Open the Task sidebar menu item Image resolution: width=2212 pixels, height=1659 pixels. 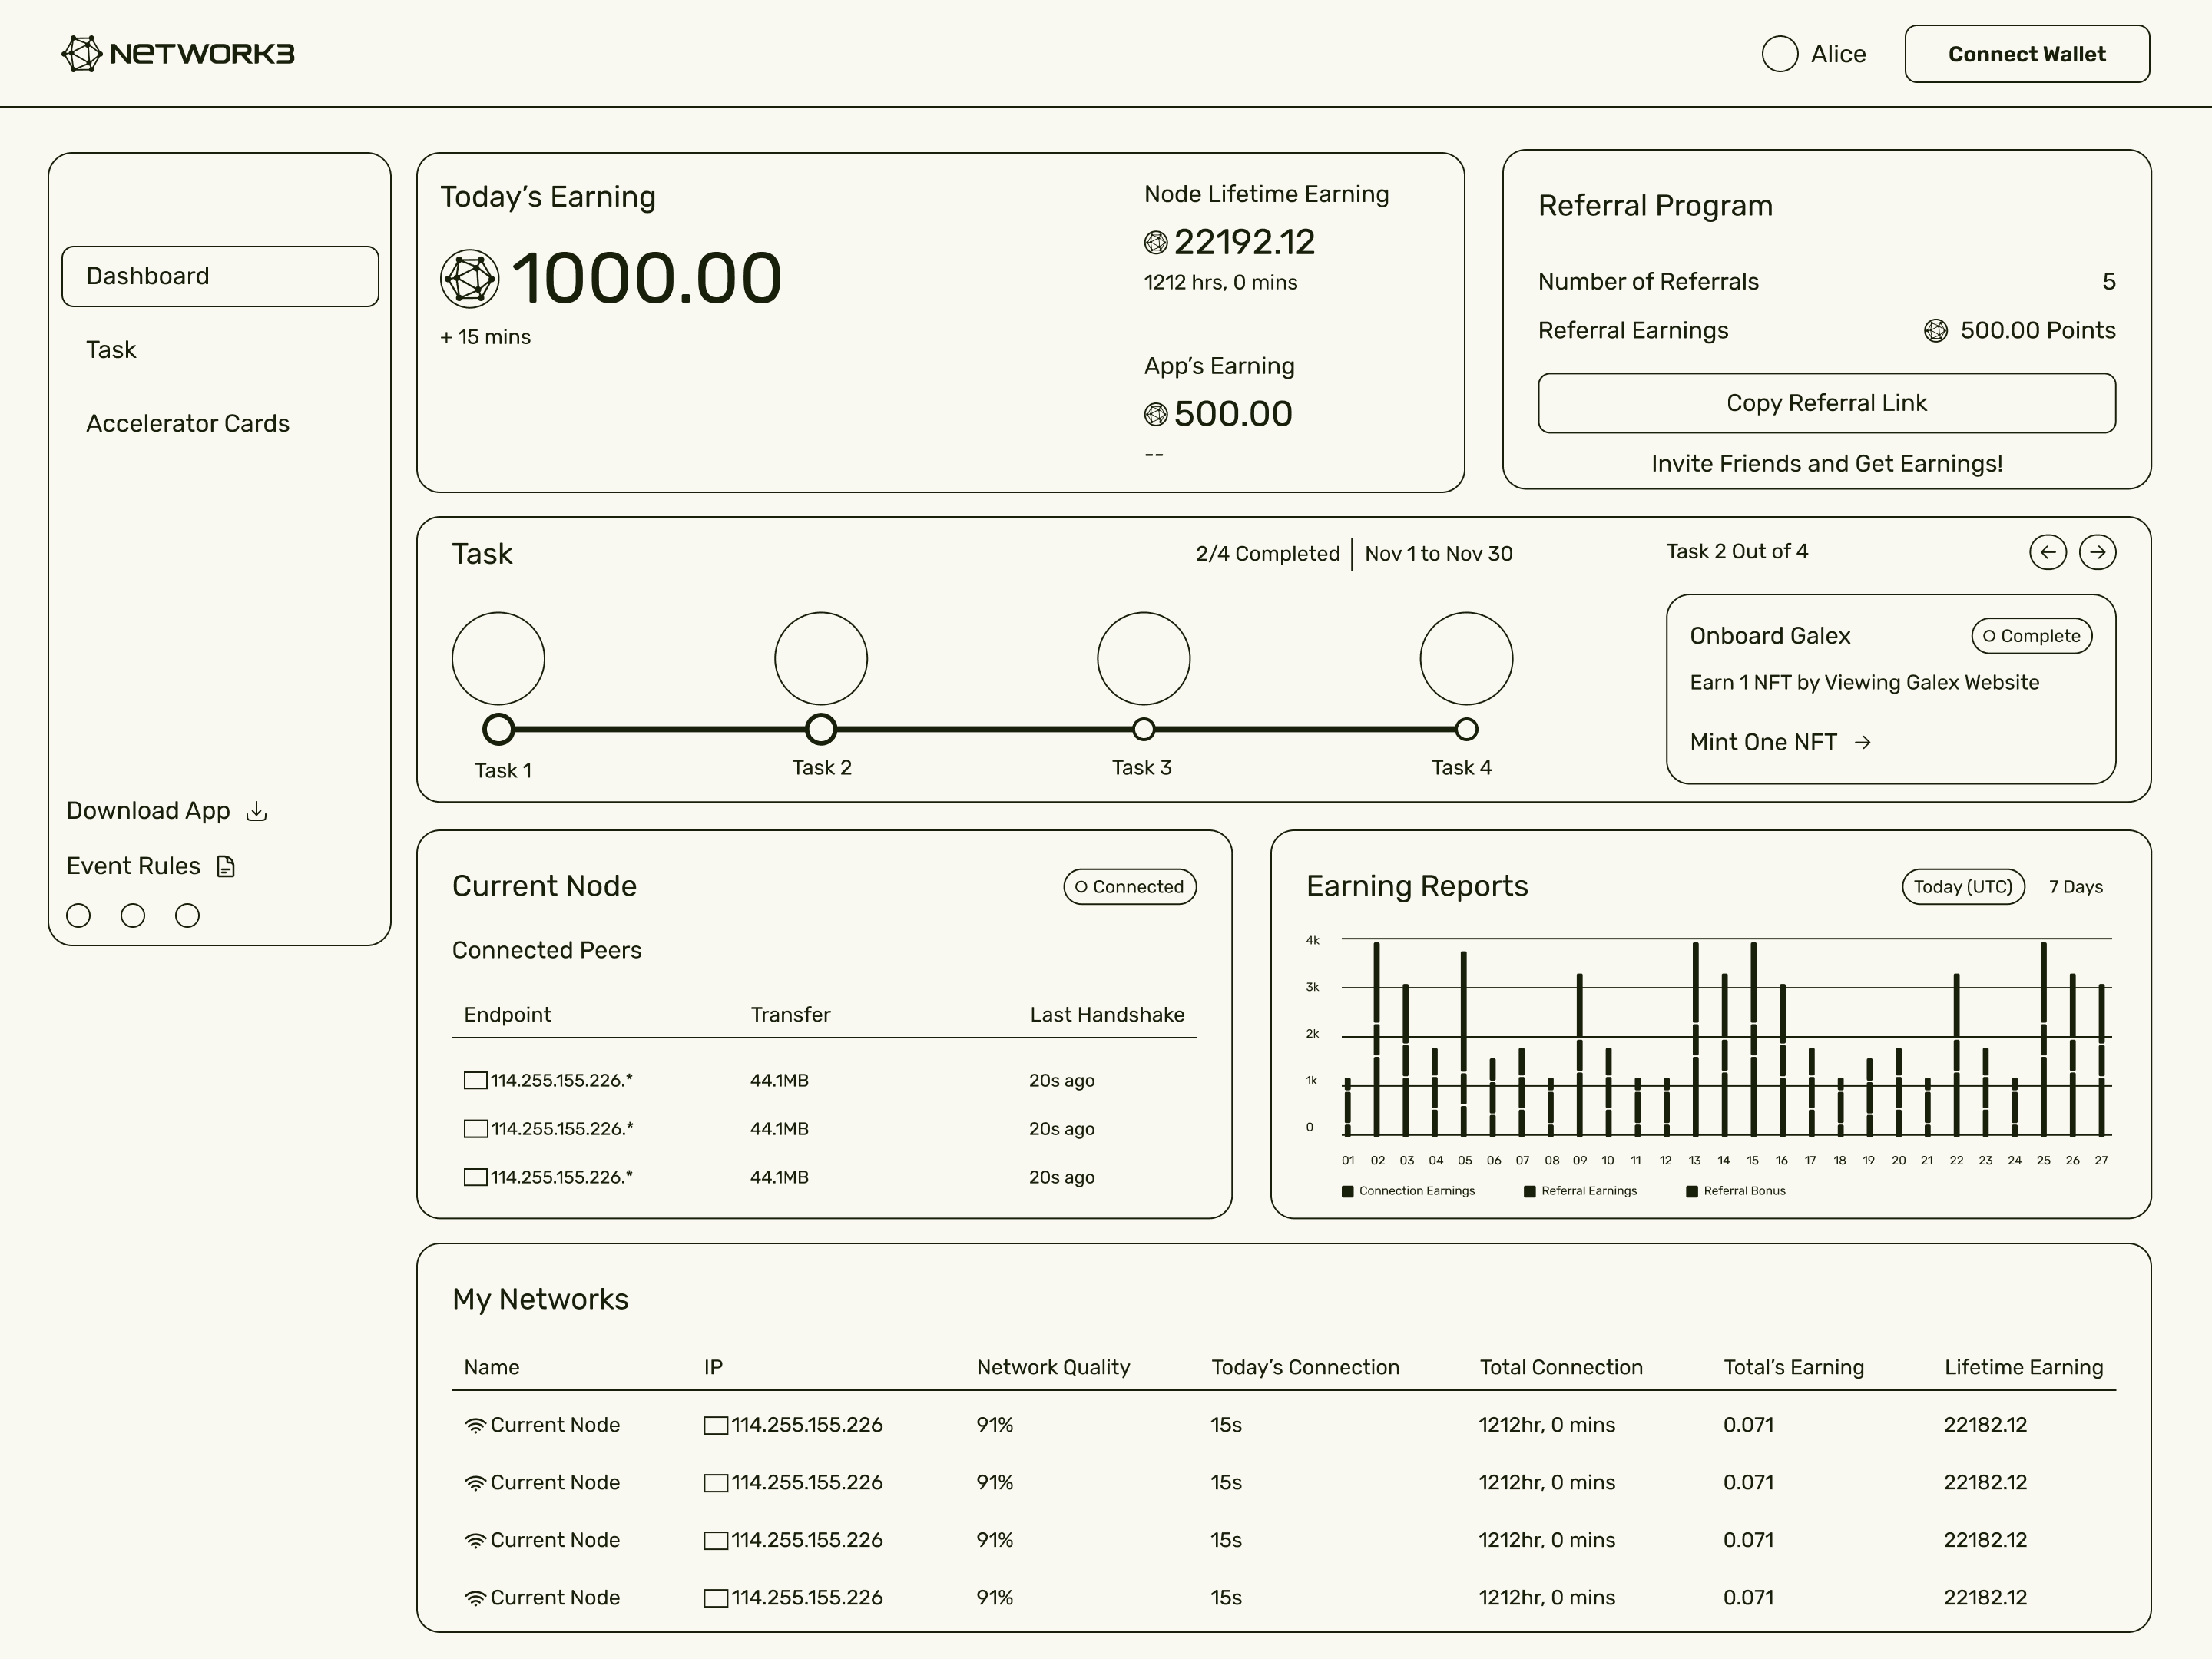[x=111, y=350]
